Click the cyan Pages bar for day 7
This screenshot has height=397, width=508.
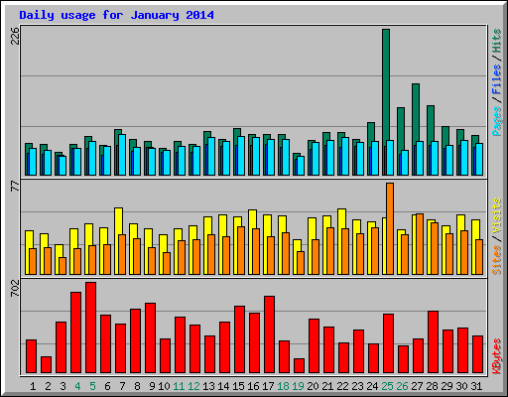click(122, 155)
